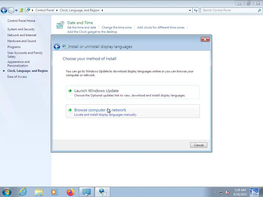Open Hardware and Sound category
This screenshot has width=263, height=197.
pos(22,41)
